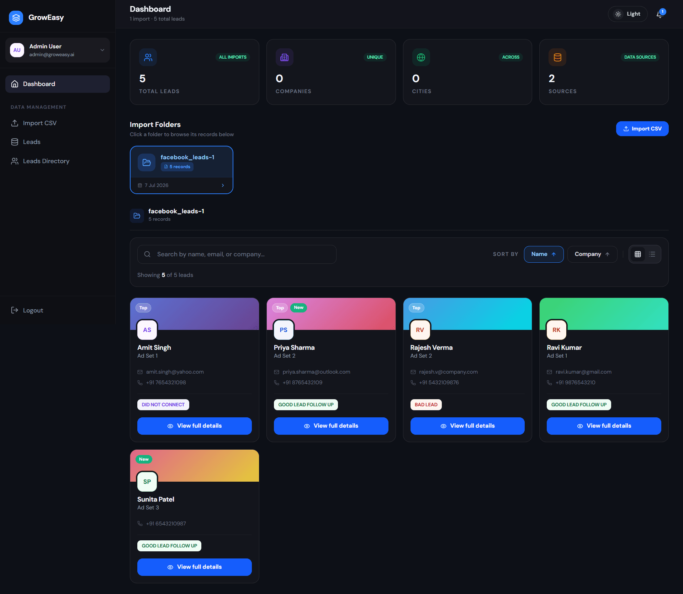Click the Logout sidebar item

coord(58,310)
